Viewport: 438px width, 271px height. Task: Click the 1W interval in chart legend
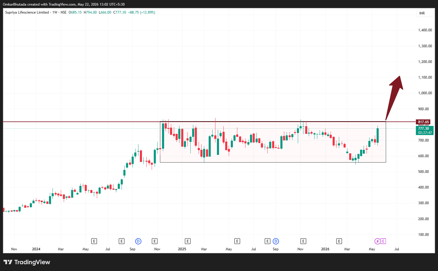coord(55,12)
